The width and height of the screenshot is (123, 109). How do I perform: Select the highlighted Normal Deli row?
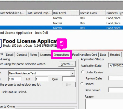[61, 28]
